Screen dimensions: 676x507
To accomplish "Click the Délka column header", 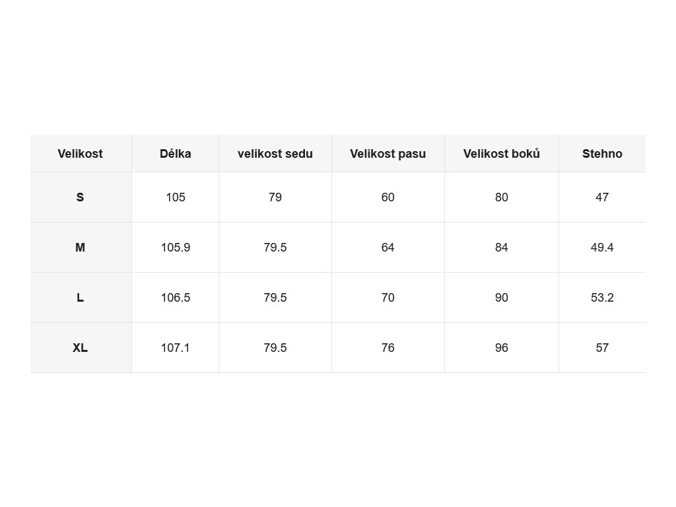I will point(176,153).
